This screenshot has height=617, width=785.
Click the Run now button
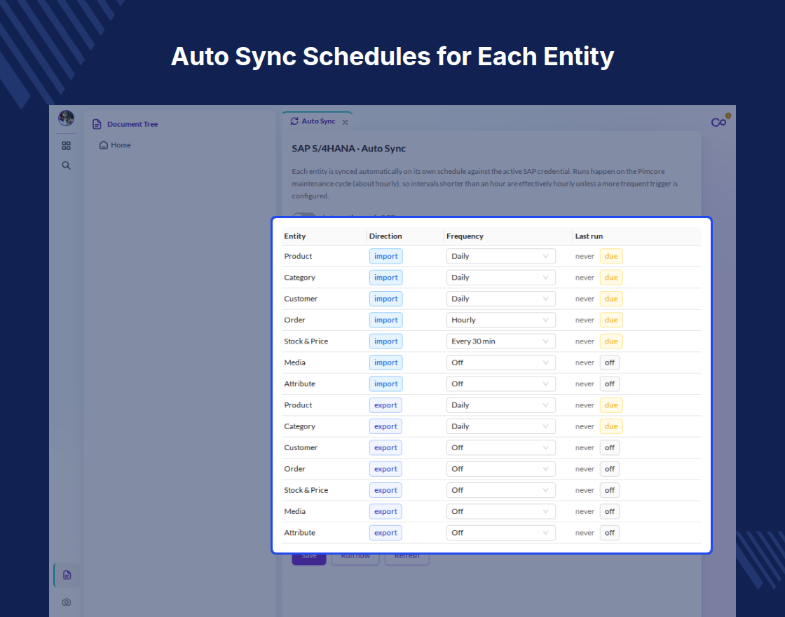coord(355,558)
